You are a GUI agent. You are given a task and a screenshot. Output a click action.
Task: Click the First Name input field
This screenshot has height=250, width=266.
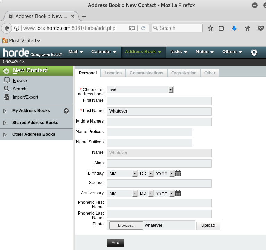[x=159, y=101]
